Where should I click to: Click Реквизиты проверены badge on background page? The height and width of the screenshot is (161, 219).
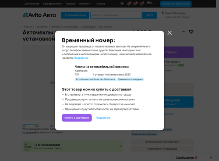click(145, 134)
